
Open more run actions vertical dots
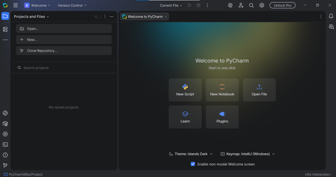[x=207, y=5]
